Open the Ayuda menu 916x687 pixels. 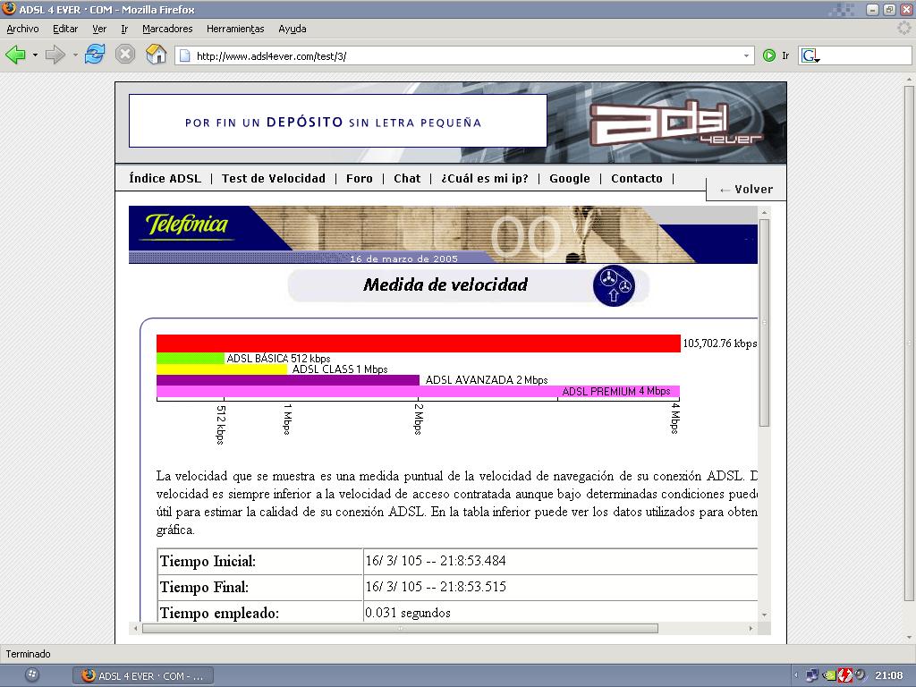pyautogui.click(x=293, y=29)
